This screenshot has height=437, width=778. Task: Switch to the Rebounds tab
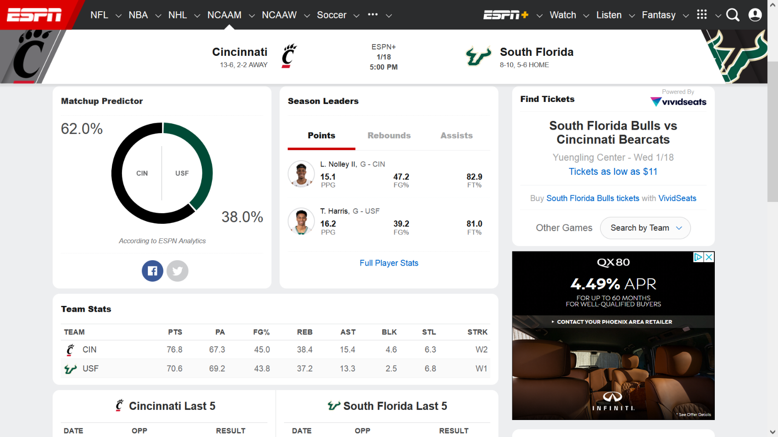(389, 135)
